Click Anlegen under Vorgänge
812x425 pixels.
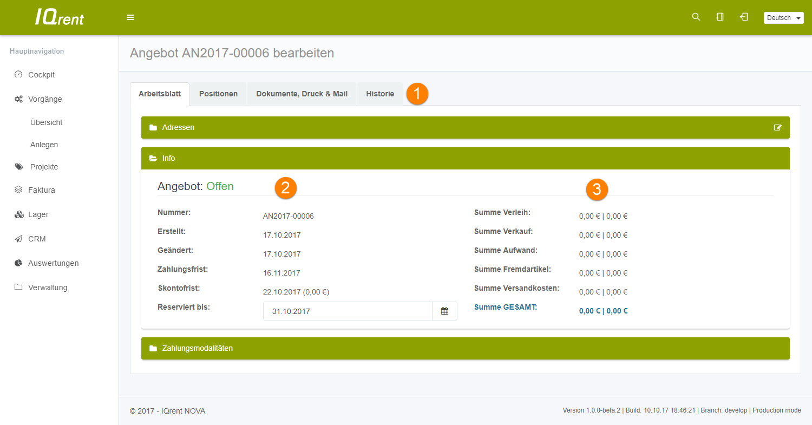point(44,145)
